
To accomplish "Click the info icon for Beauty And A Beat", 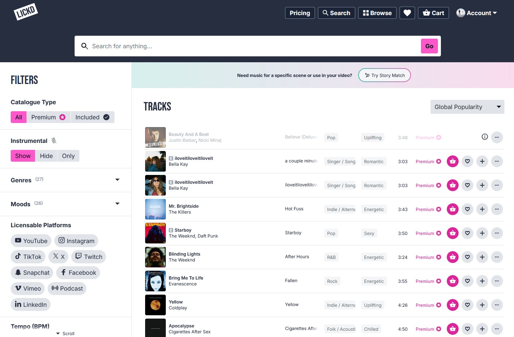I will point(485,137).
